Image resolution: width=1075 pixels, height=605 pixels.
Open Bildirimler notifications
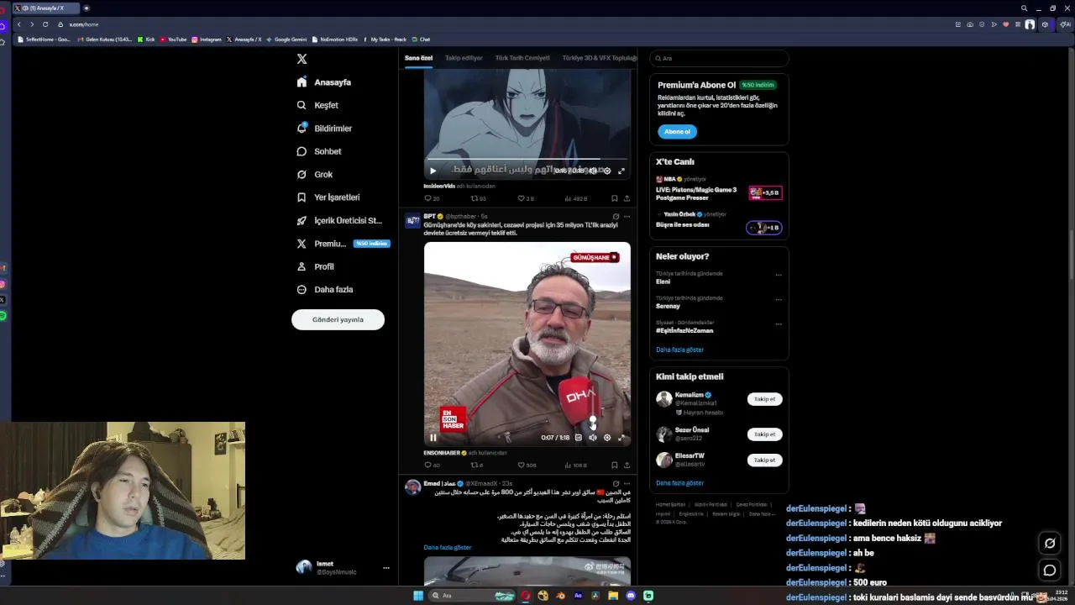[x=324, y=129]
